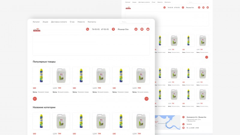This screenshot has height=135, width=240.
Task: Click the Луначарского 52 address text
Action: tap(196, 117)
